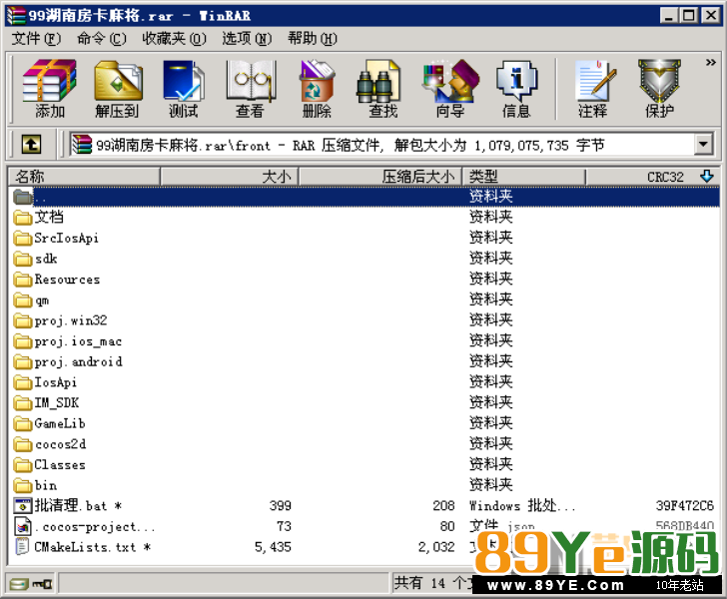Sort by Name (名称) column header

point(84,177)
